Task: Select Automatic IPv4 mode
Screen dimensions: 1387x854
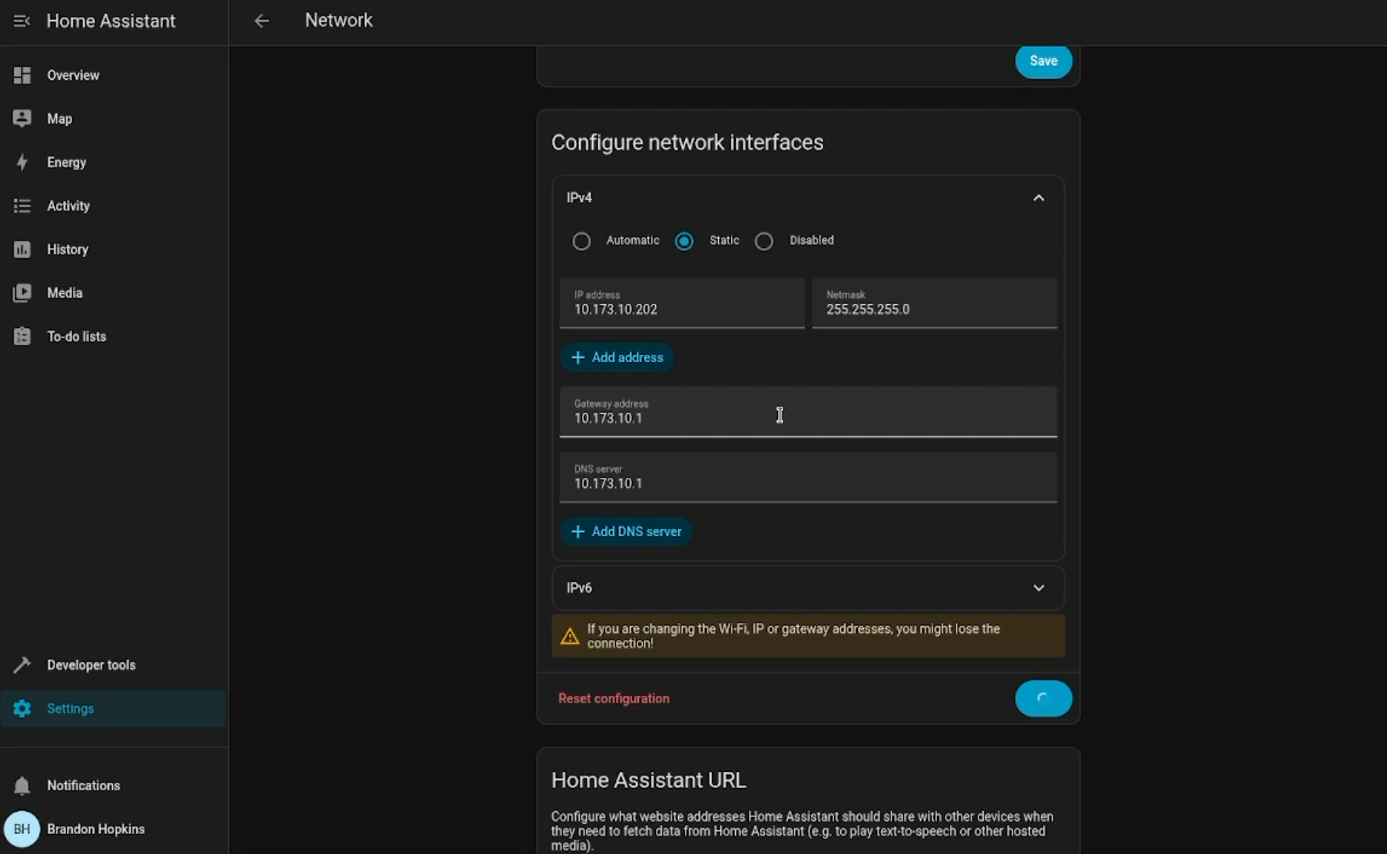Action: pyautogui.click(x=581, y=240)
